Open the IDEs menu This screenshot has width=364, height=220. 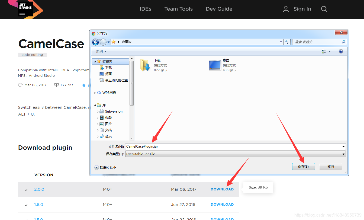pos(146,9)
